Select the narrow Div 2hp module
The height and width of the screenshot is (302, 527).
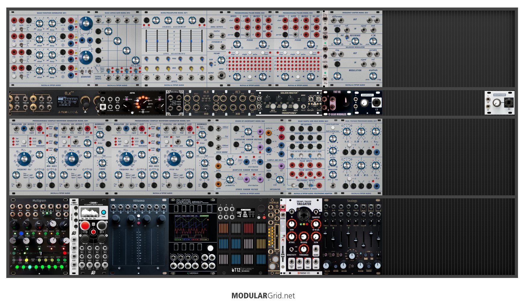pyautogui.click(x=325, y=49)
